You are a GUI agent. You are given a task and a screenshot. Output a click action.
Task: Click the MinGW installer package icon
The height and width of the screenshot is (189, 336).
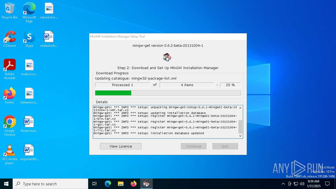[167, 57]
